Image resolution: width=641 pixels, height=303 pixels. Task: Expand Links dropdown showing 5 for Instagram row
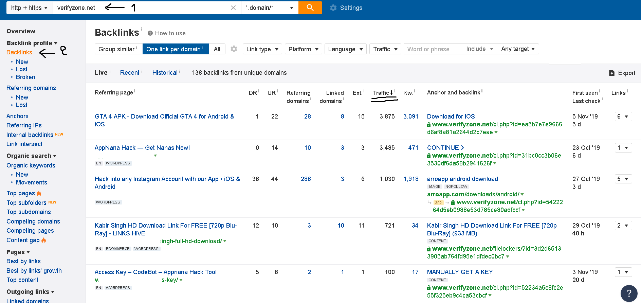click(623, 179)
